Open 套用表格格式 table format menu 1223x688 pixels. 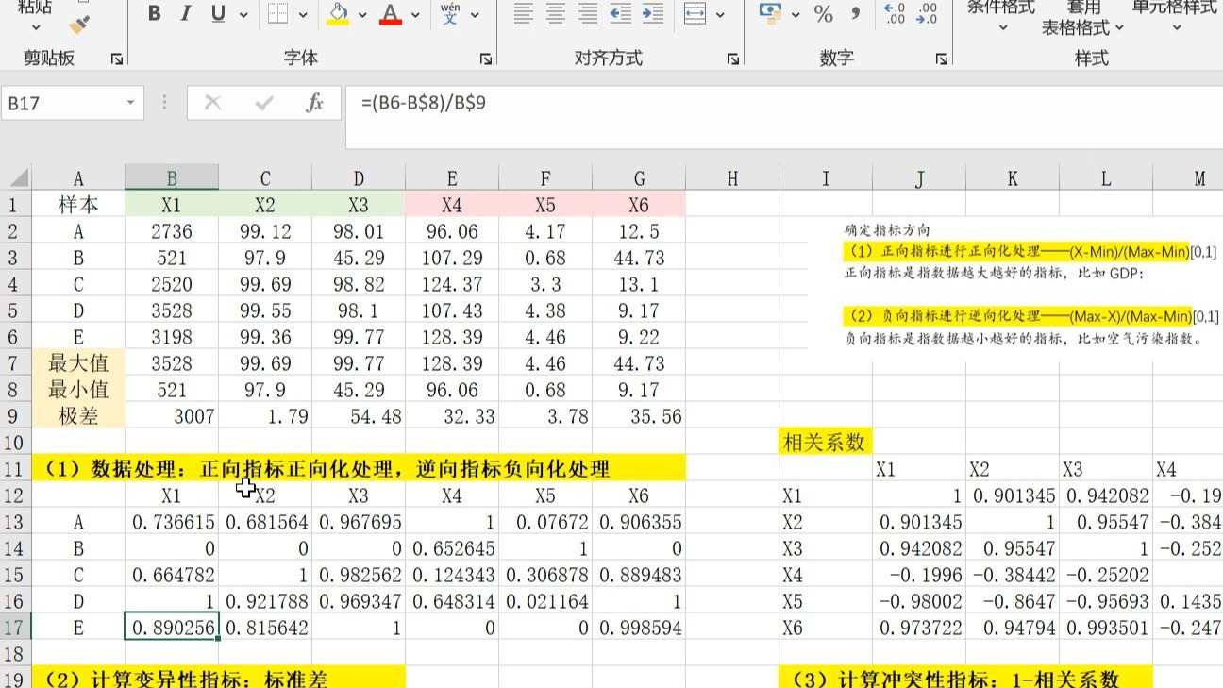[x=1082, y=18]
